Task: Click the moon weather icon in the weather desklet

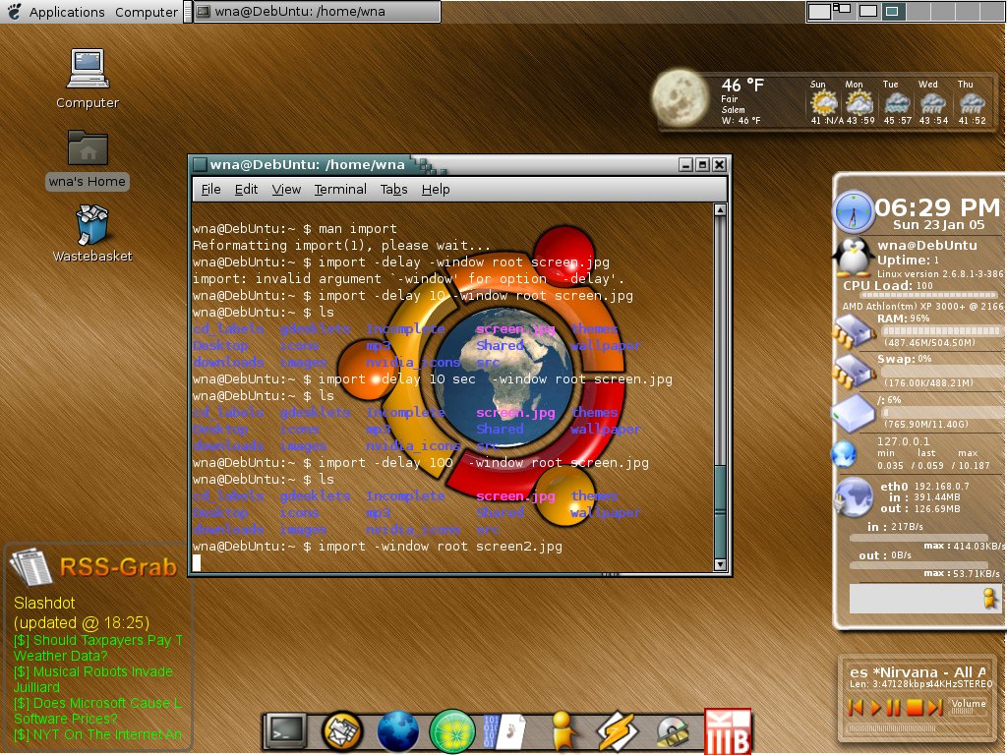Action: pos(681,98)
